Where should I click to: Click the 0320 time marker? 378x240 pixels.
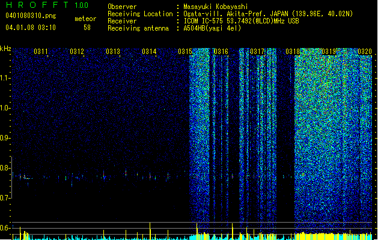(365, 52)
